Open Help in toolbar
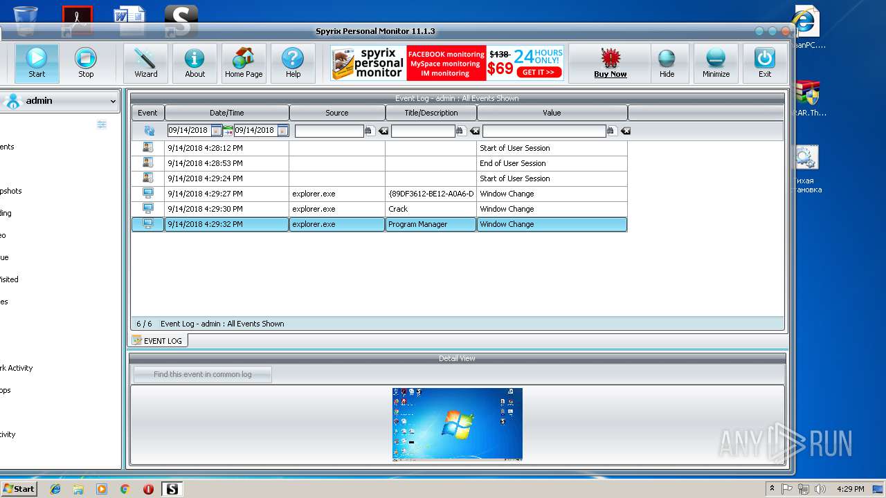Viewport: 886px width, 498px height. pyautogui.click(x=293, y=64)
